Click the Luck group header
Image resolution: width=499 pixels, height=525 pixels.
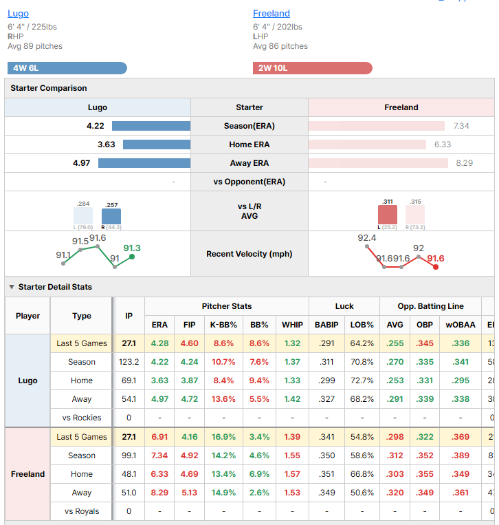(x=344, y=306)
